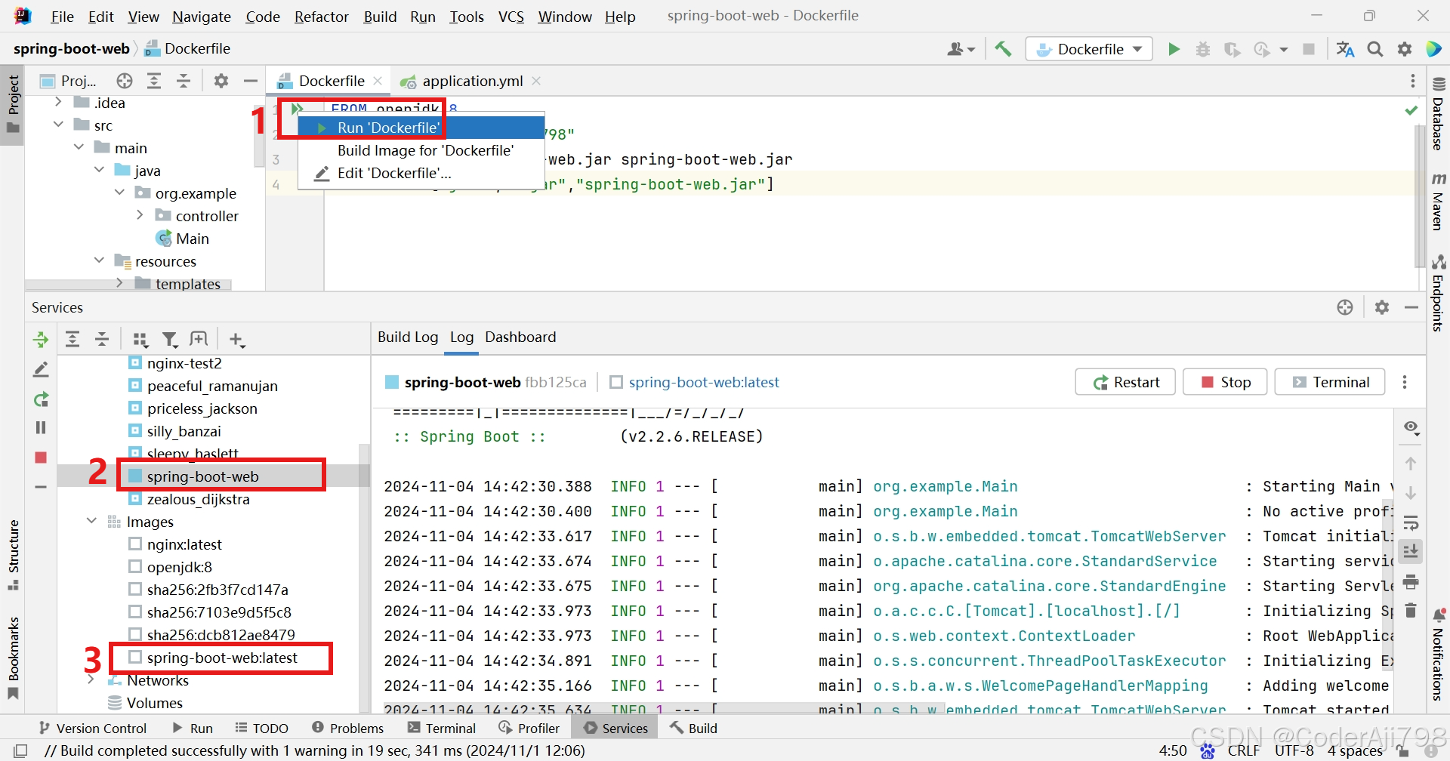
Task: Collapse the java folder in project tree
Action: click(99, 170)
